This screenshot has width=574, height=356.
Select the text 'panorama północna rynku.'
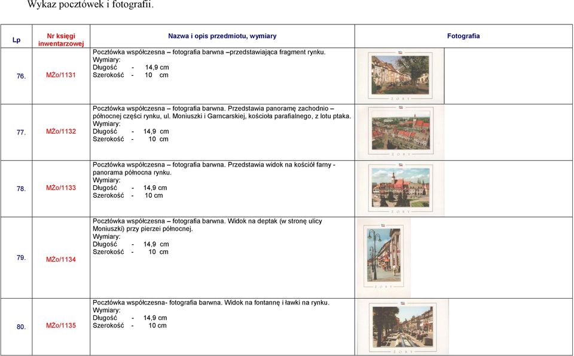tap(132, 173)
